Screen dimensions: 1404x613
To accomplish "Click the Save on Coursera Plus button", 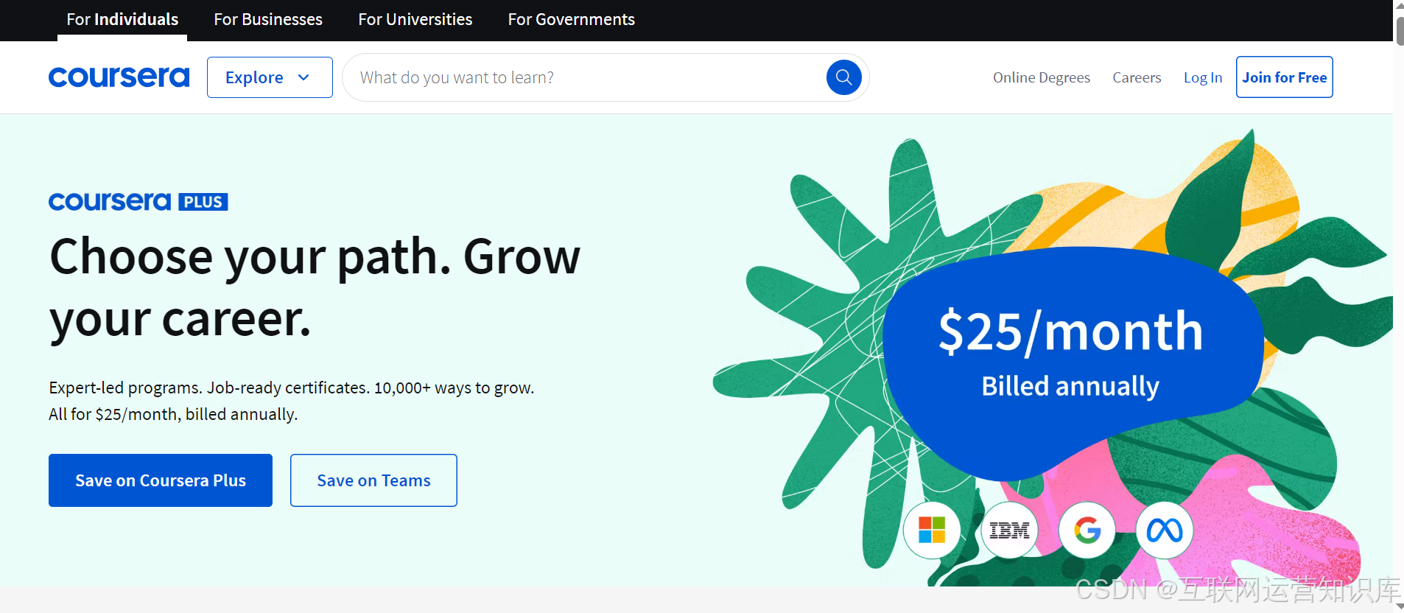I will pyautogui.click(x=161, y=480).
